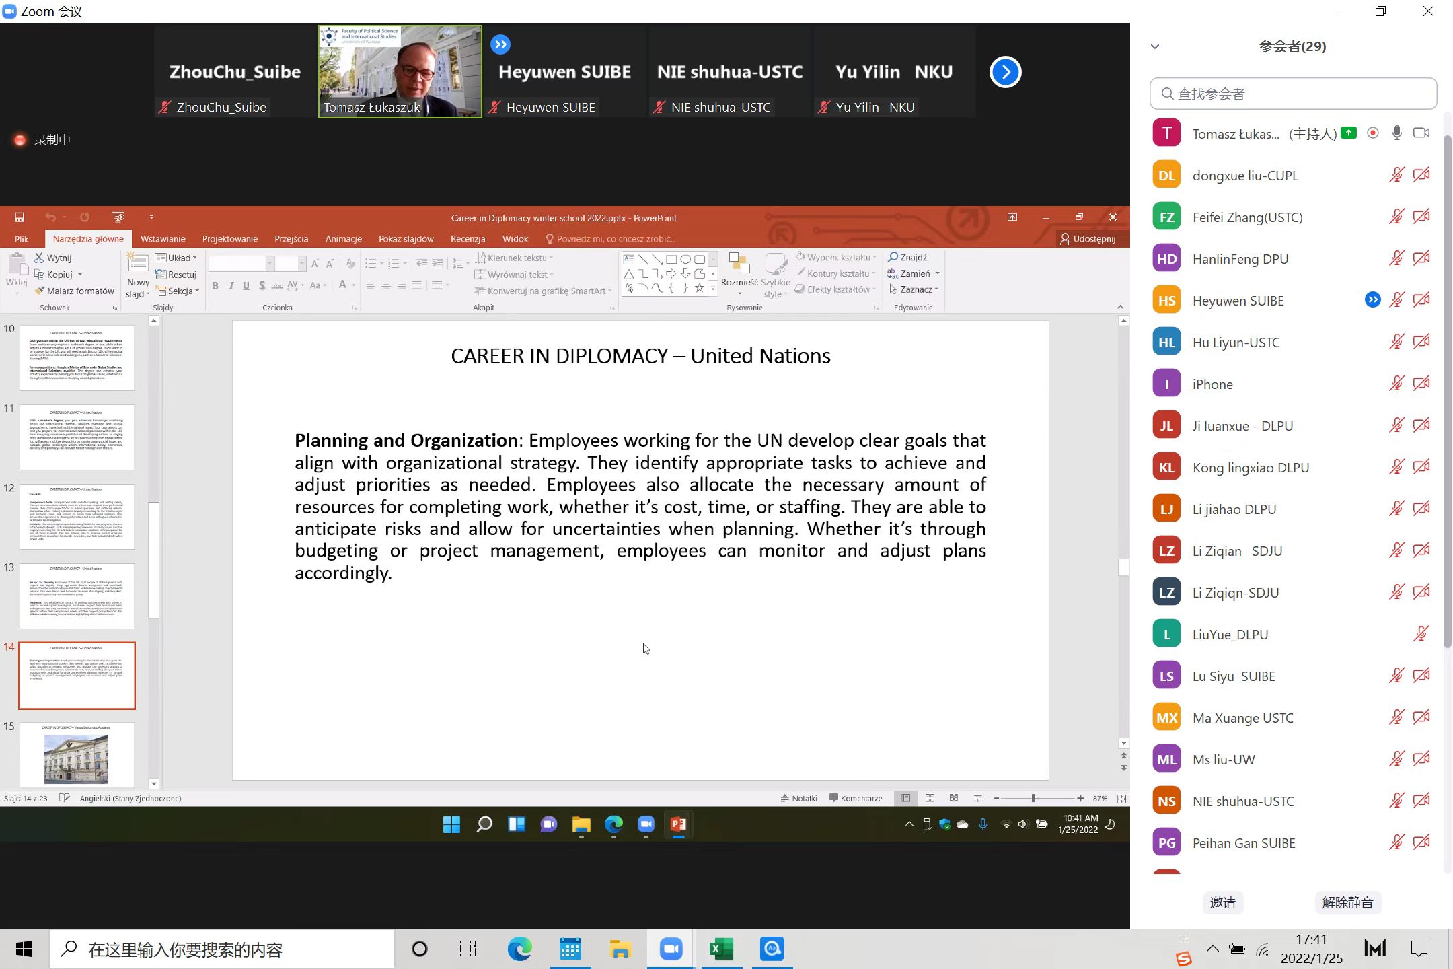Open the Zamień dropdown arrow

(x=937, y=273)
